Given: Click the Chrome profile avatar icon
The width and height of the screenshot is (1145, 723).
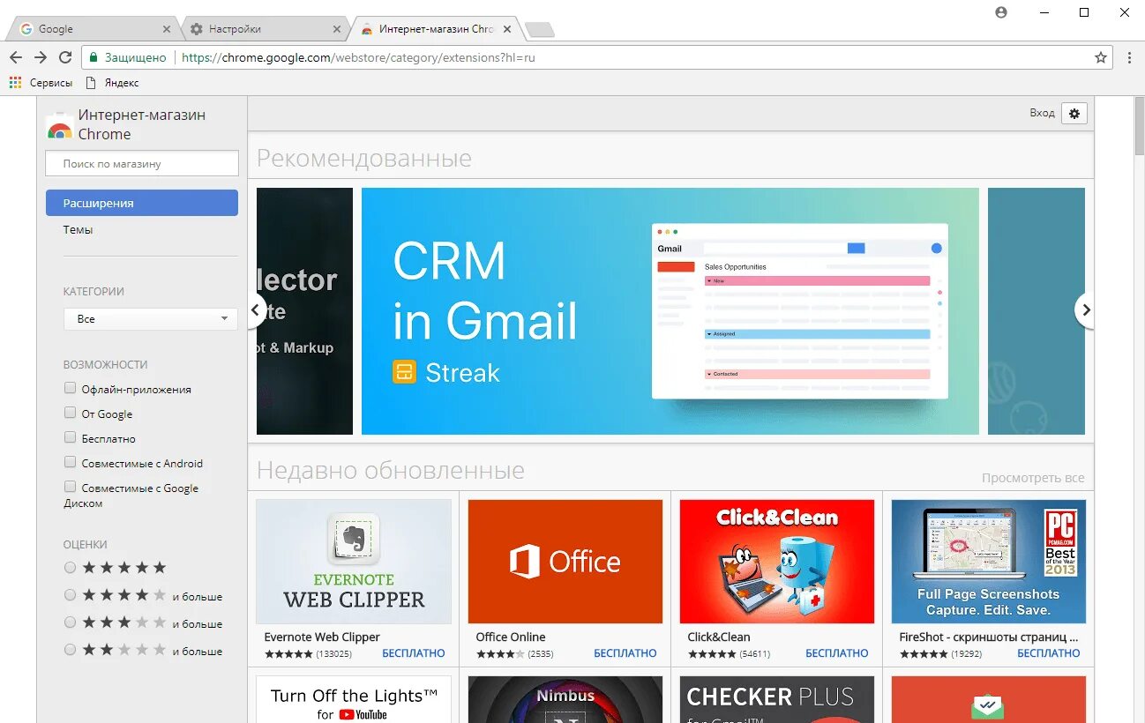Looking at the screenshot, I should pyautogui.click(x=1000, y=12).
